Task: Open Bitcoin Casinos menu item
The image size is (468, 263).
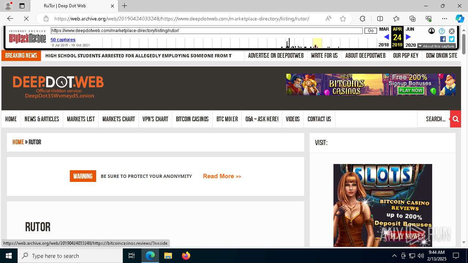Action: 192,119
